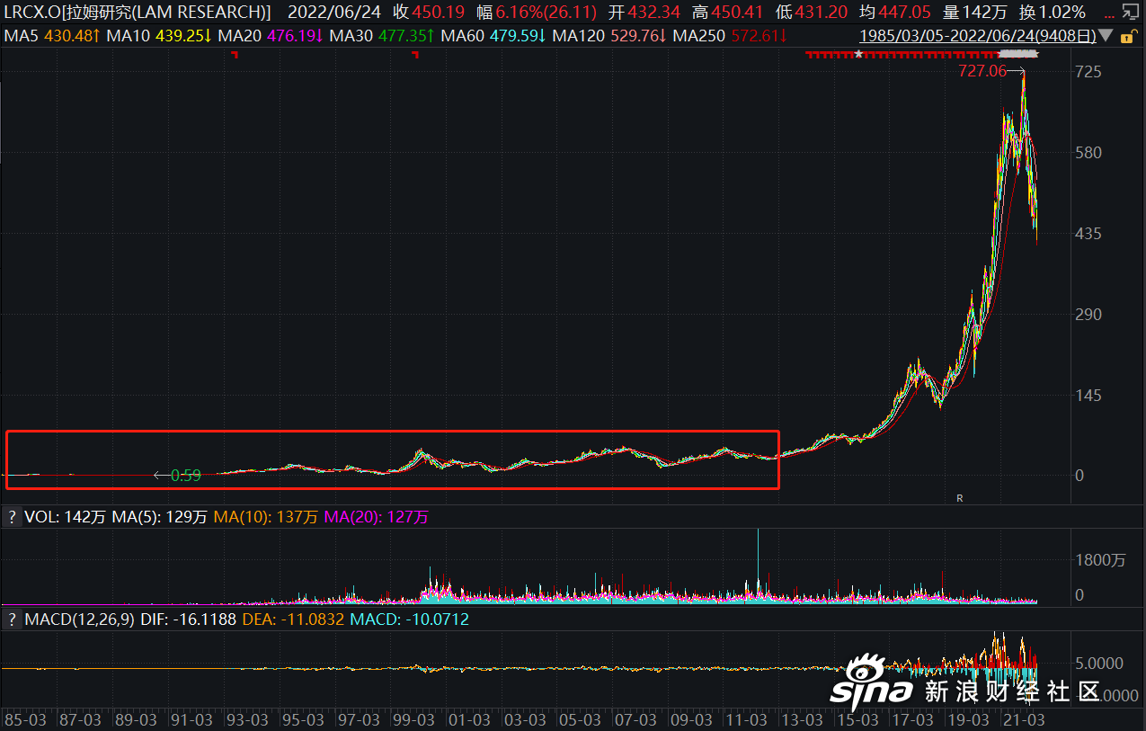Select the MA30 477.35 moving average label

tap(383, 36)
